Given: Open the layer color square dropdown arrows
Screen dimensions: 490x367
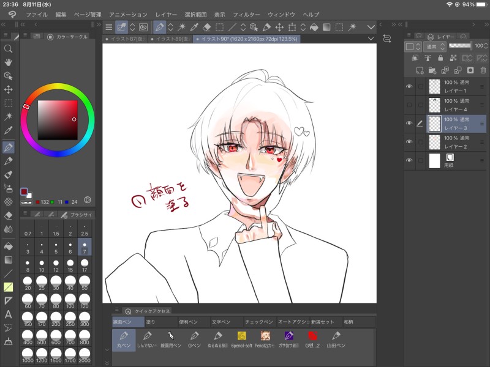Looking at the screenshot, I should coord(418,47).
